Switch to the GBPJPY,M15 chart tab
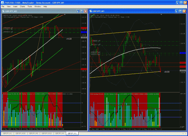Image resolution: width=188 pixels, height=136 pixels. [47, 133]
